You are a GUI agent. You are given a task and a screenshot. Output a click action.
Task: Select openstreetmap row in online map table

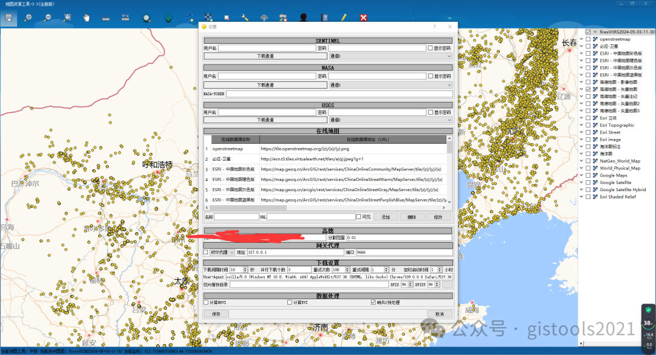[325, 149]
